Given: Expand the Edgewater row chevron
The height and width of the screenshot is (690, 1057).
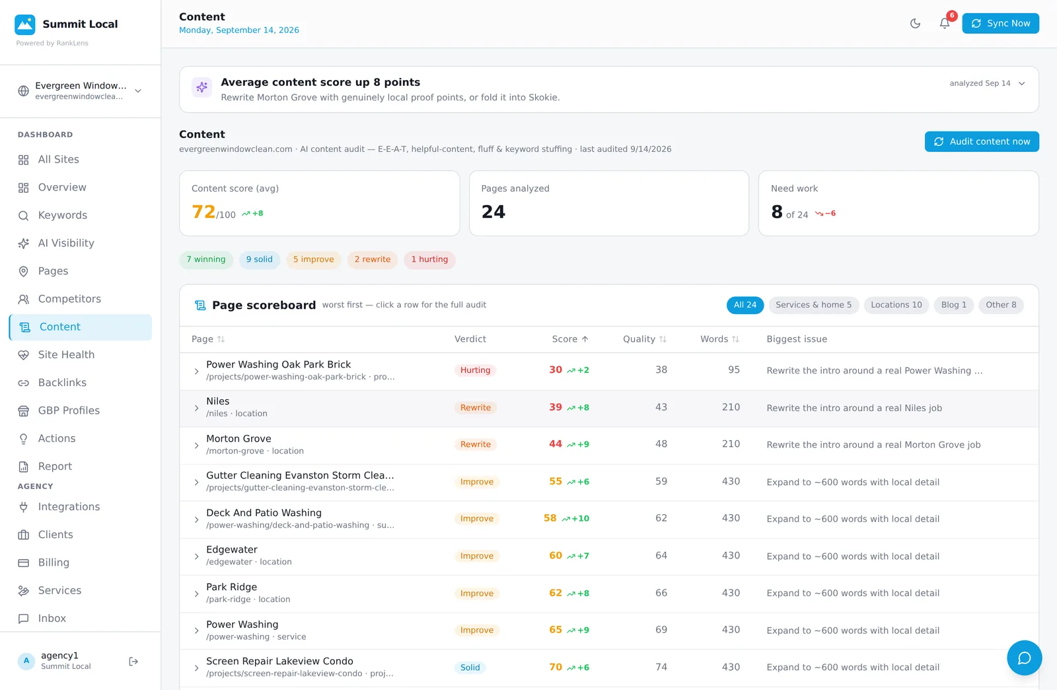Looking at the screenshot, I should tap(196, 556).
